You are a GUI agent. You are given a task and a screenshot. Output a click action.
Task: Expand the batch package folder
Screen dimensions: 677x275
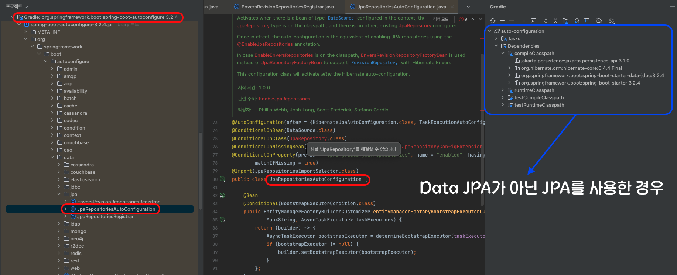52,98
